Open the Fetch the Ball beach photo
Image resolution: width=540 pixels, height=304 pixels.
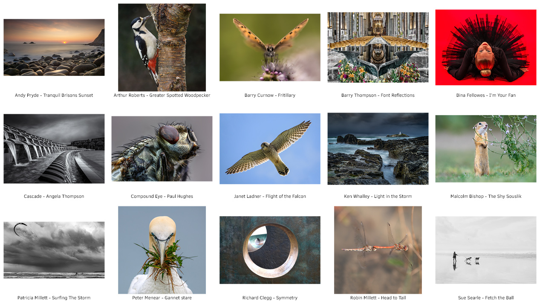pos(486,250)
